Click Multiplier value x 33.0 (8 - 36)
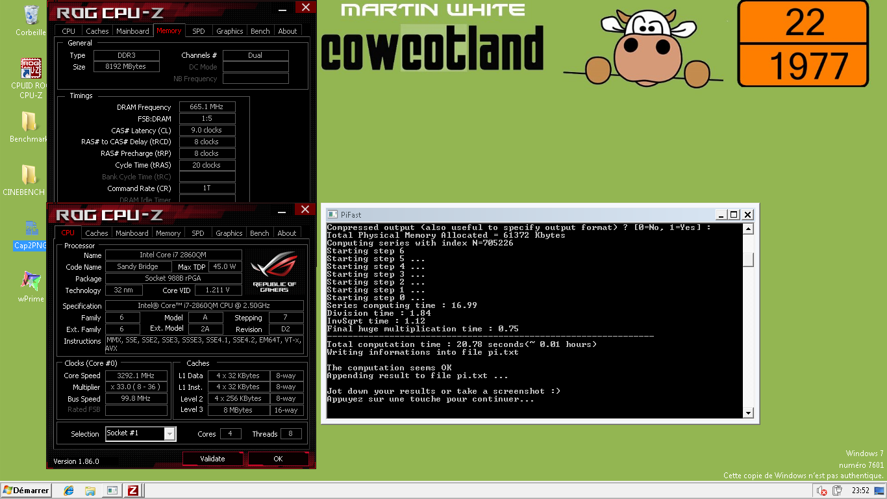This screenshot has width=887, height=499. click(136, 387)
